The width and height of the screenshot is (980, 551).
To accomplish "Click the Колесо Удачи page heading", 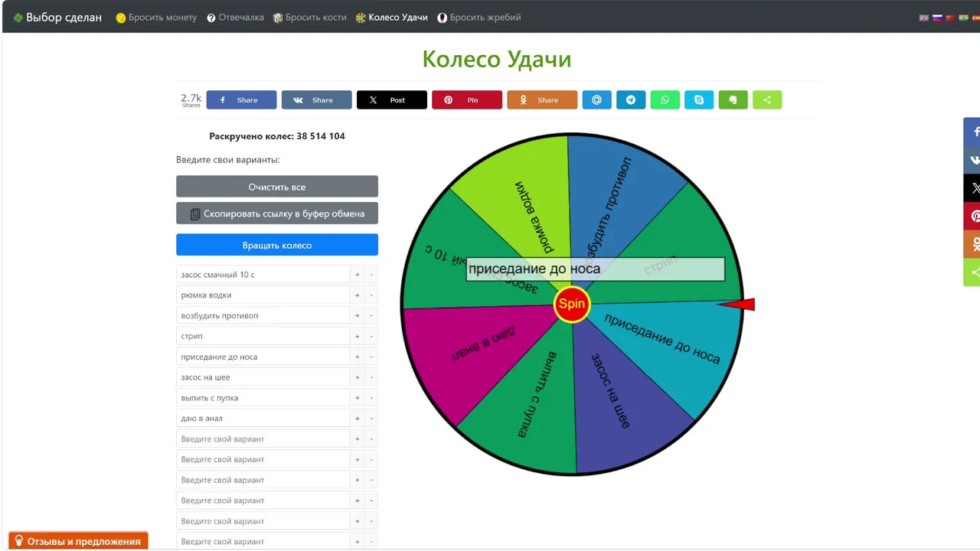I will click(497, 59).
